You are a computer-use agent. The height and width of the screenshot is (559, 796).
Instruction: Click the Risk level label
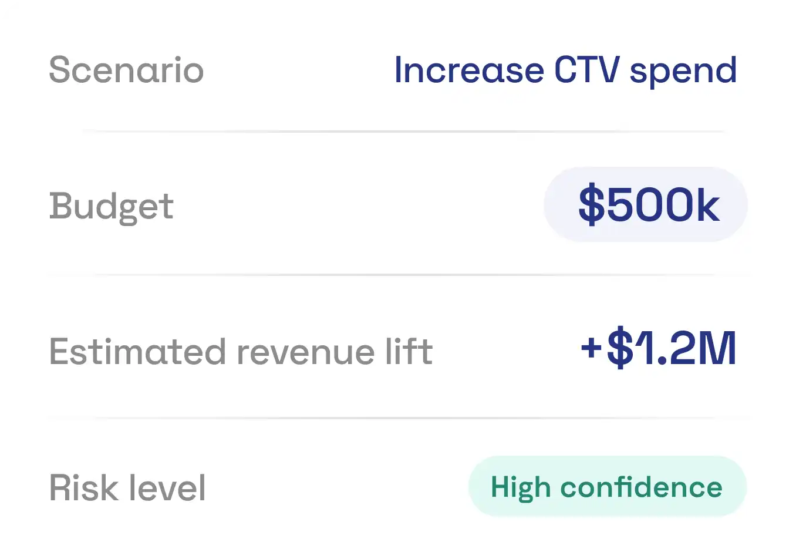[127, 487]
